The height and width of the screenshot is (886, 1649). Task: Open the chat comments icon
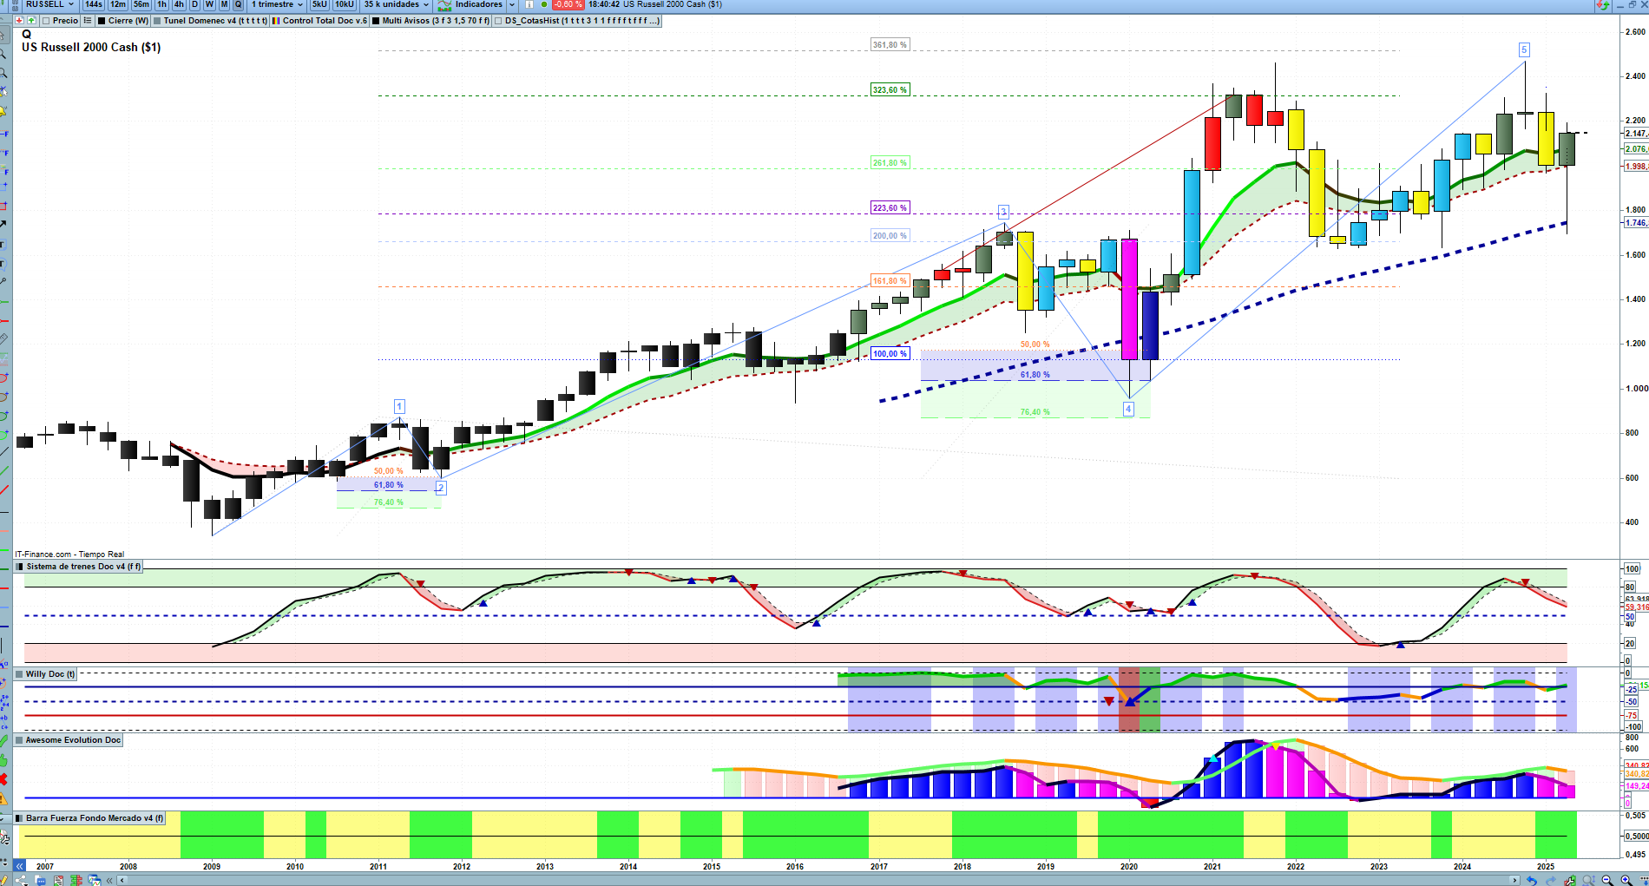pos(40,880)
